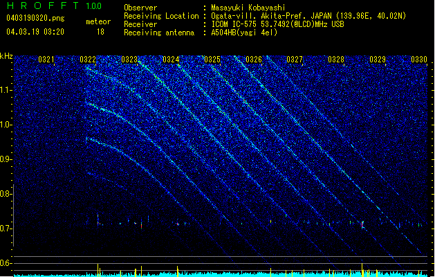435x277 pixels.
Task: Click the 'Receiving antenna' label
Action: [159, 33]
